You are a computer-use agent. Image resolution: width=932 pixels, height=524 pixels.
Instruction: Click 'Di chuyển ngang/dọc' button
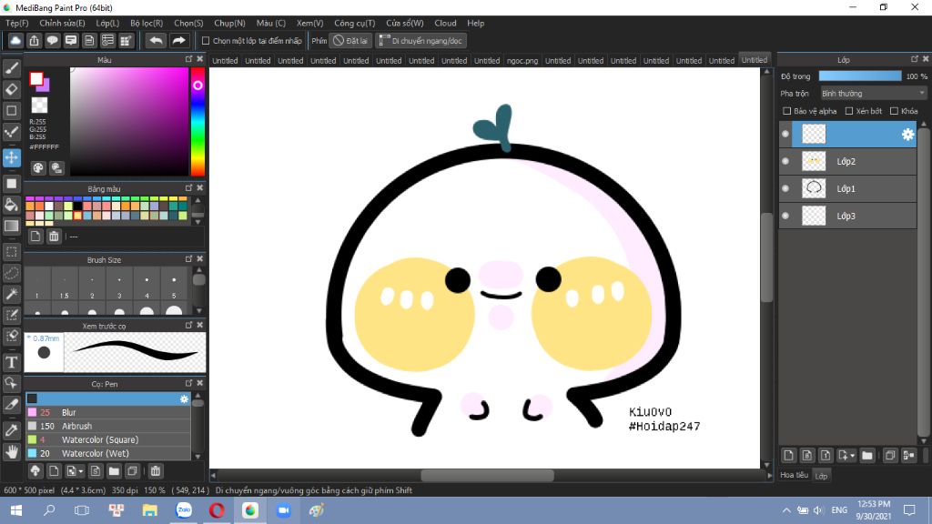point(420,41)
